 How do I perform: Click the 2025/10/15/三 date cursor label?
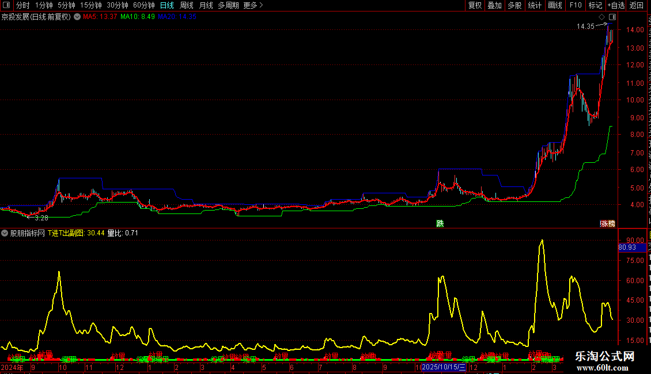click(x=444, y=367)
